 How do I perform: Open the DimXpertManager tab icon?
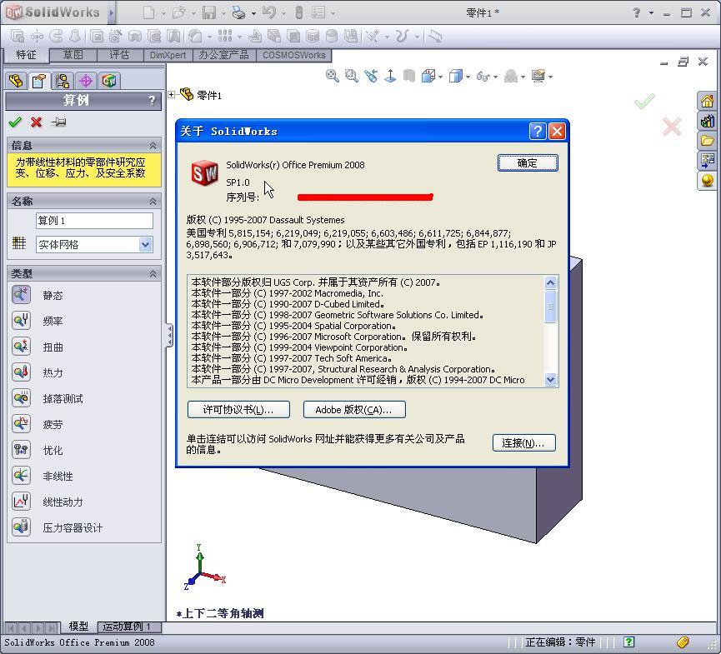coord(86,81)
